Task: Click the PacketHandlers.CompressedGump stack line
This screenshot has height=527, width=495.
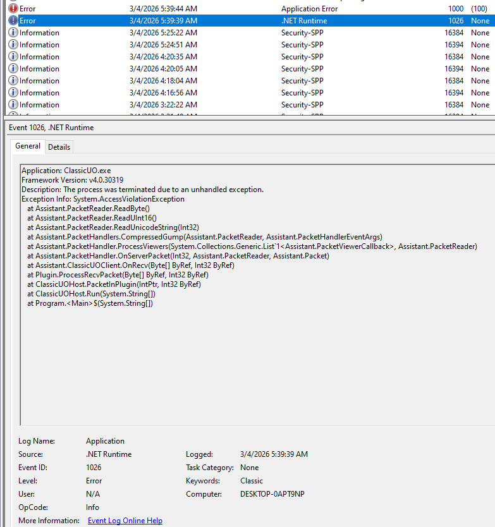Action: (x=205, y=237)
